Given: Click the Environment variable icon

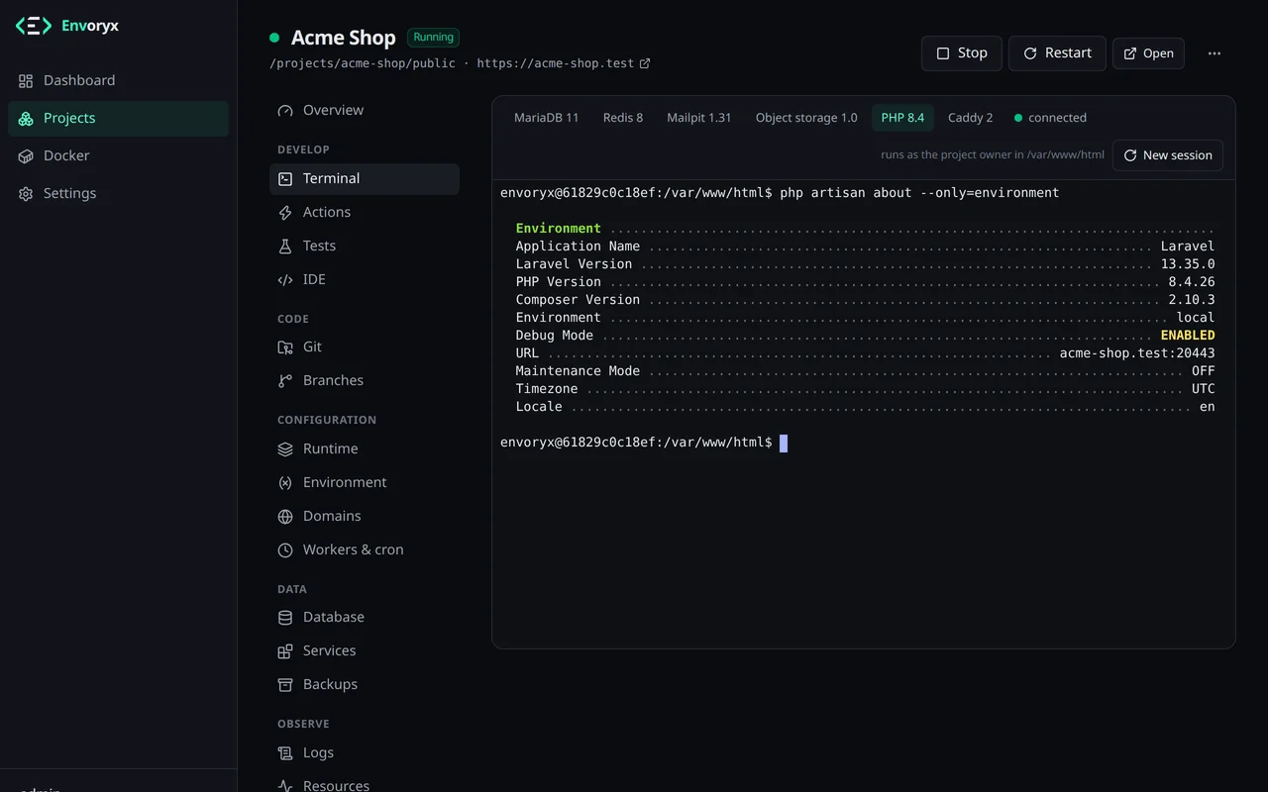Looking at the screenshot, I should coord(285,482).
